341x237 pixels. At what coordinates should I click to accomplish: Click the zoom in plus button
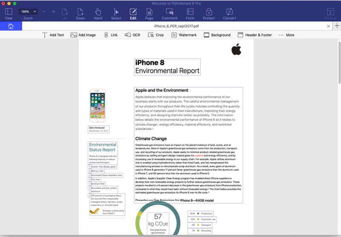(x=54, y=12)
